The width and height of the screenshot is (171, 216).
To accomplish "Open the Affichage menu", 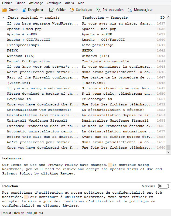I will [x=36, y=3].
